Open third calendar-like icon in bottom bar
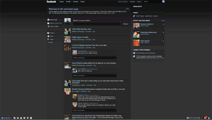 tap(21, 118)
